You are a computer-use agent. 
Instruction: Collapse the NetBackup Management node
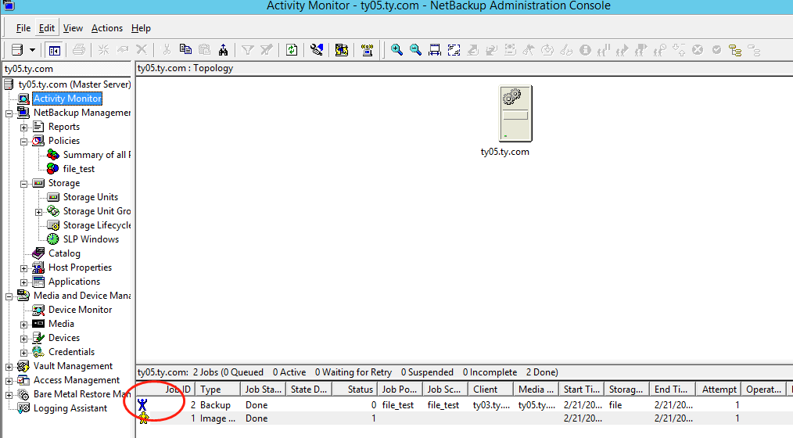click(9, 113)
